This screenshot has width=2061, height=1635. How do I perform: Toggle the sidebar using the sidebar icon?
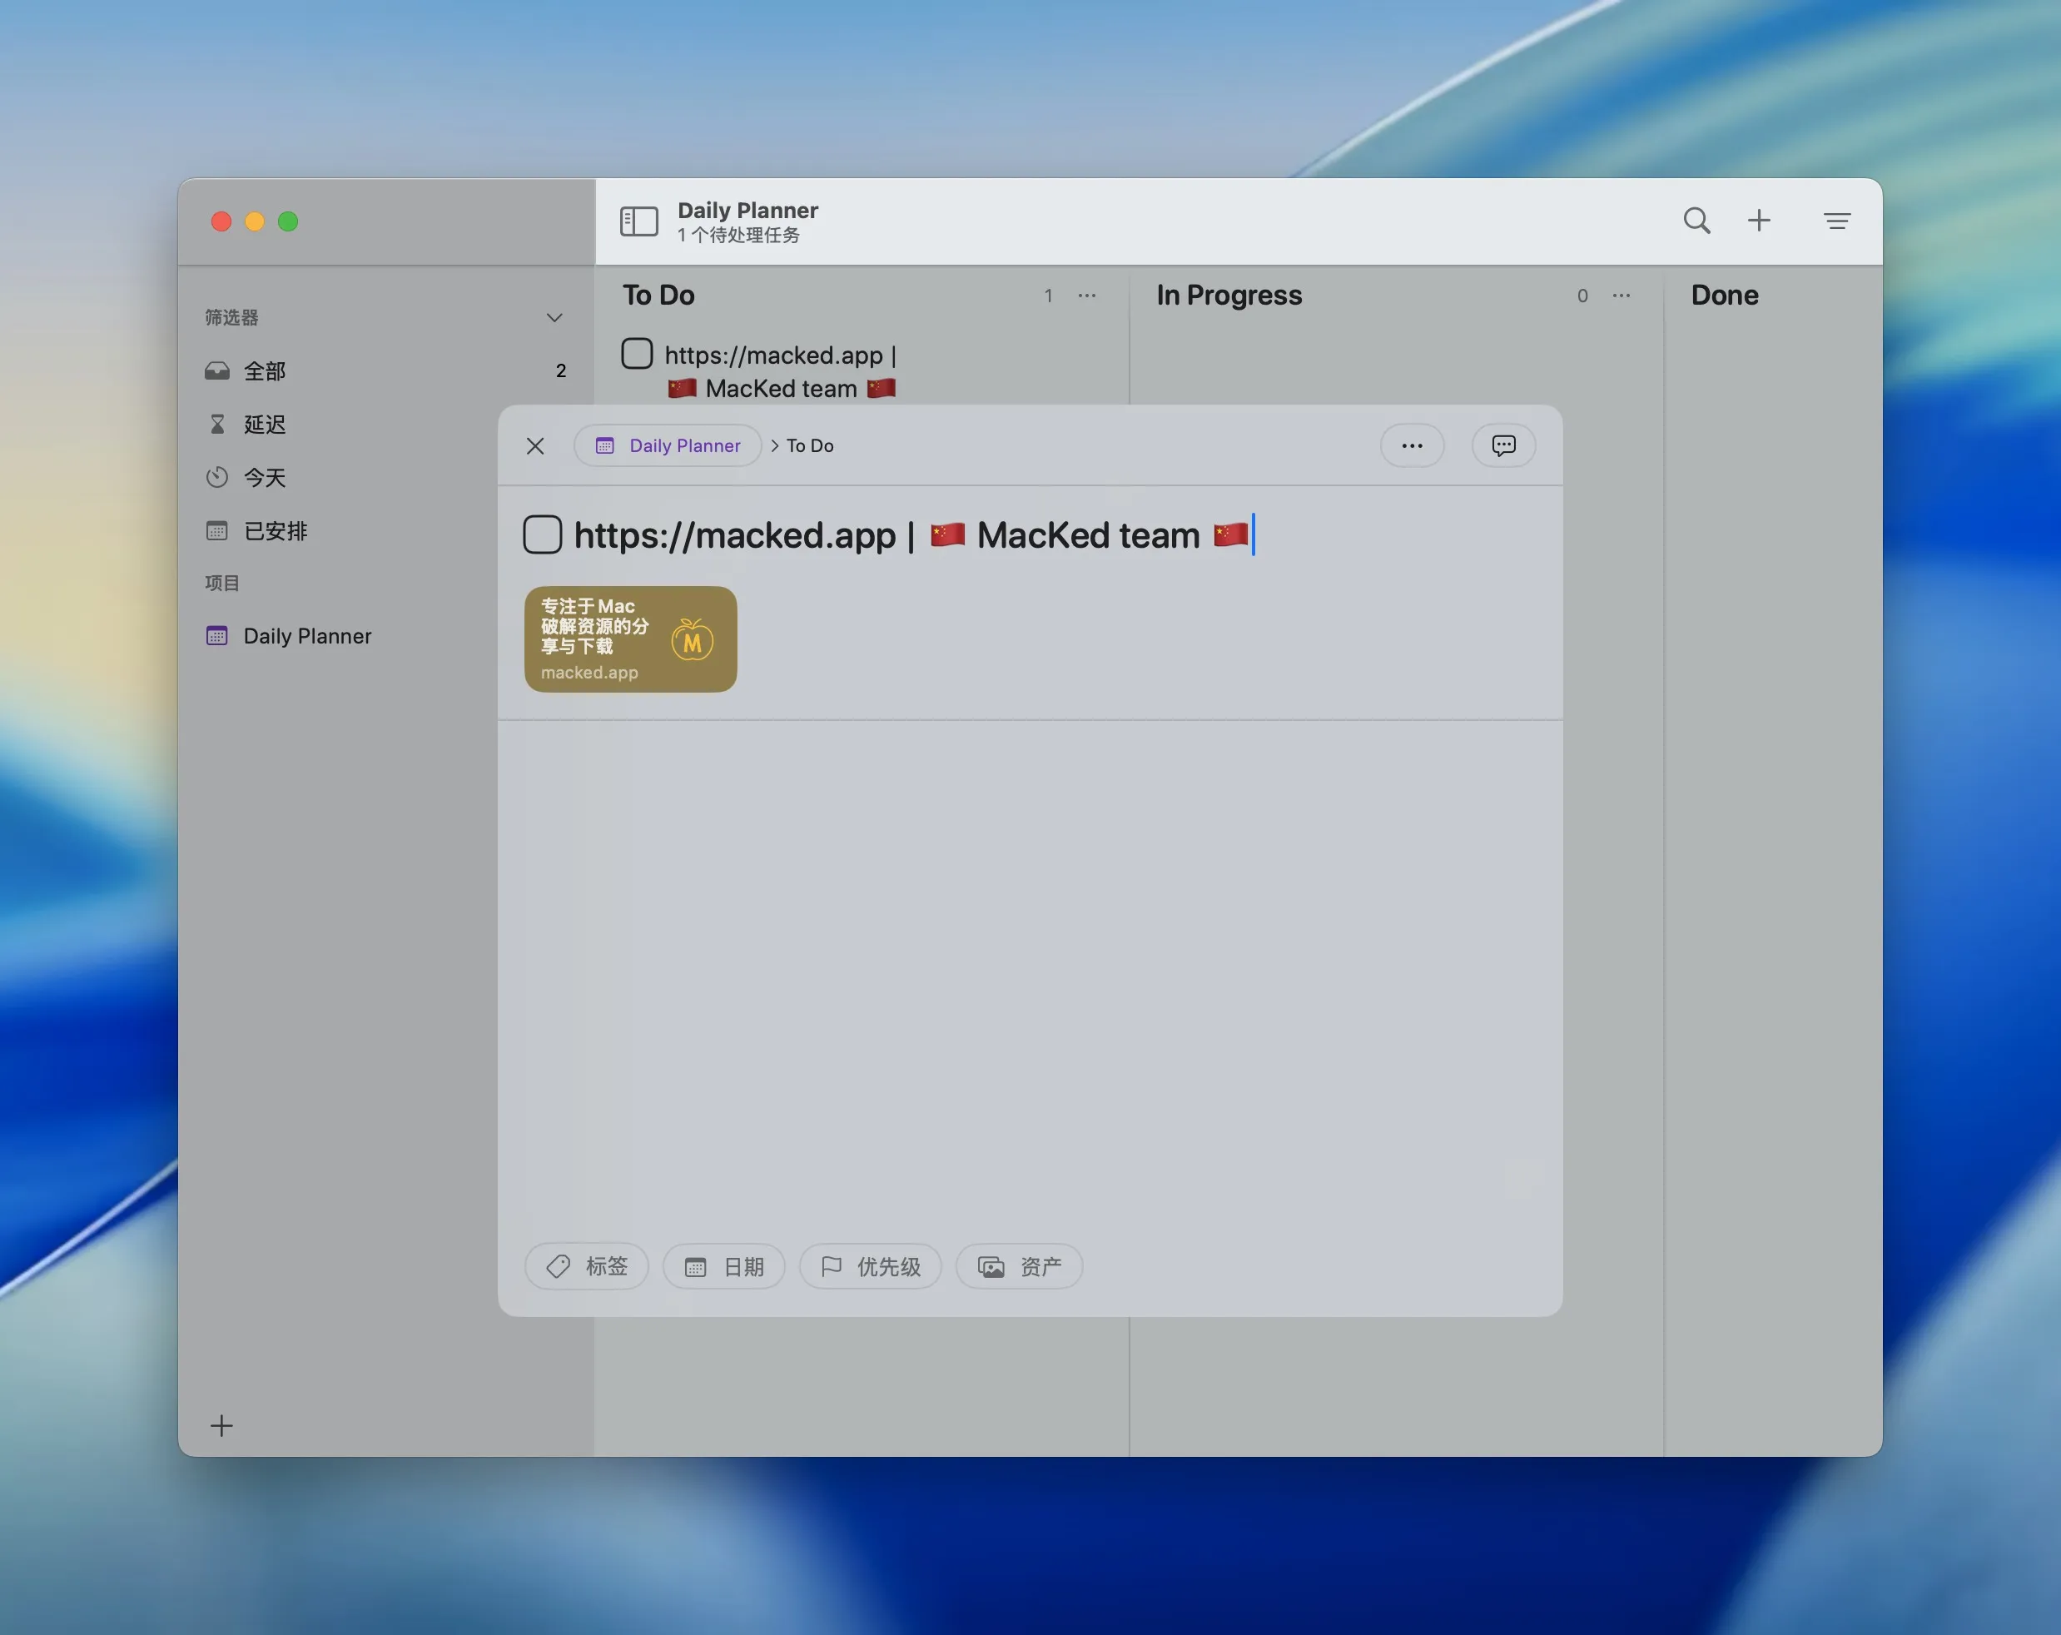pos(638,220)
